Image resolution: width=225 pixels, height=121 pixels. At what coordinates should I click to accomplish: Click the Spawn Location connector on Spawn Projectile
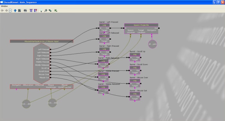(x=130, y=35)
